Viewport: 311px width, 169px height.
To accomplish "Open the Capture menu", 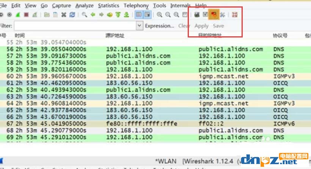I will (x=61, y=6).
